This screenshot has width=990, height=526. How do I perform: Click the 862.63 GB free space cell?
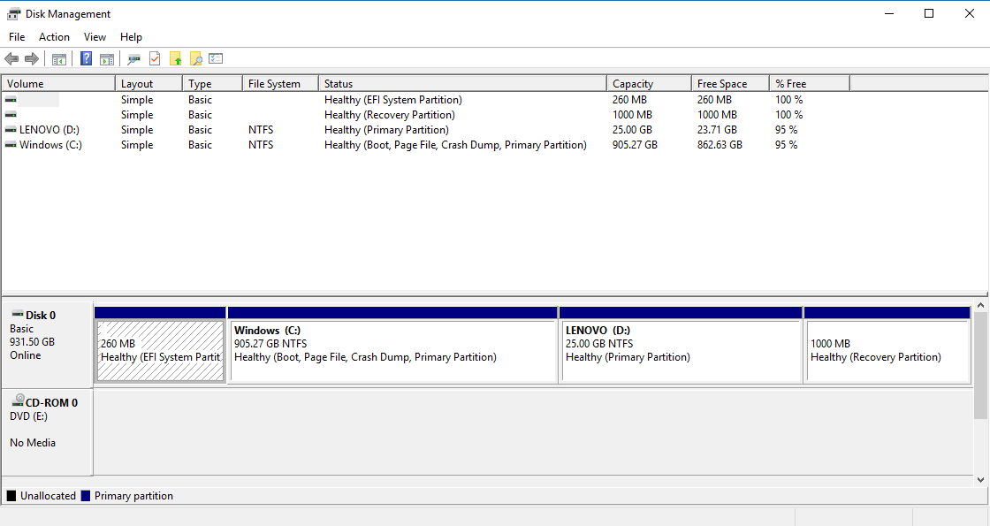click(720, 145)
